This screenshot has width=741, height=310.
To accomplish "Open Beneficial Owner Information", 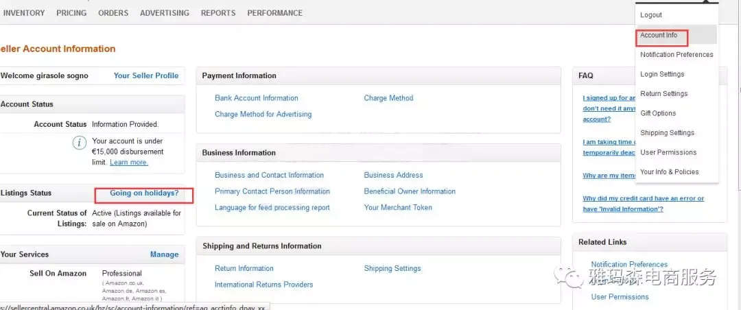I will (x=410, y=191).
